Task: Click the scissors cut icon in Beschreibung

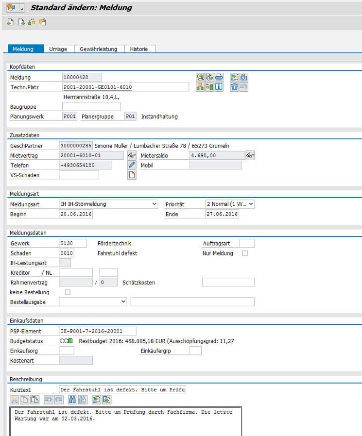Action: (14, 400)
